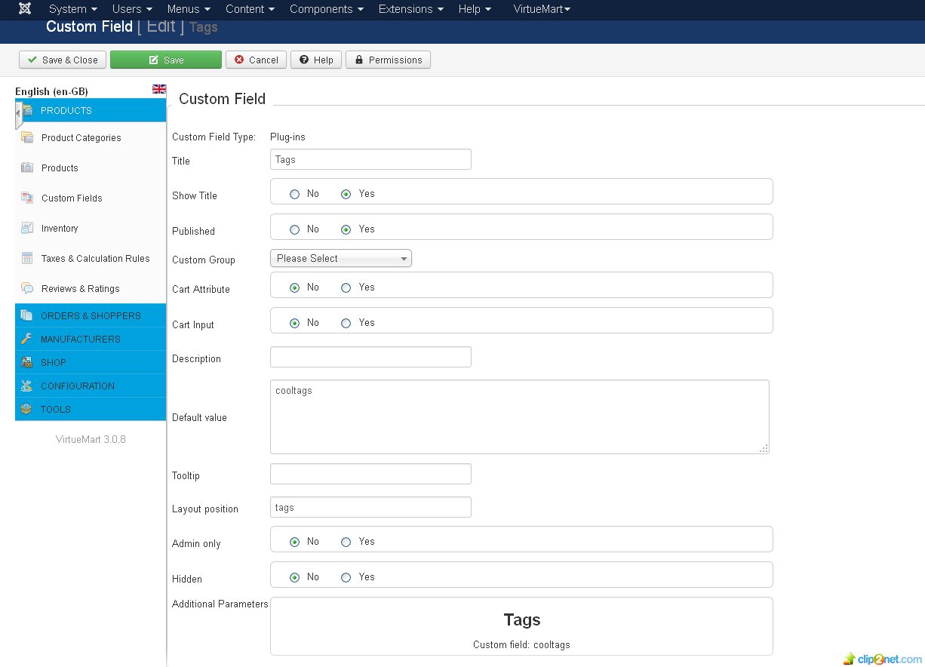Open the Components menu
Image resolution: width=925 pixels, height=667 pixels.
click(x=327, y=9)
